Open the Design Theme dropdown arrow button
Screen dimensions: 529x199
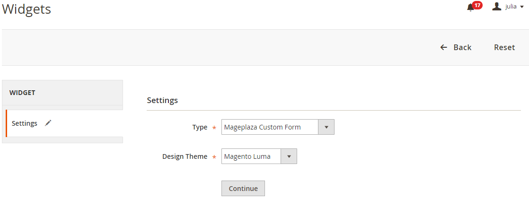(289, 156)
